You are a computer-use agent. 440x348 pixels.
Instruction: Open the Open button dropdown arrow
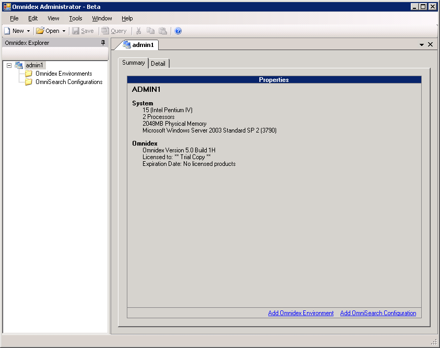point(64,31)
